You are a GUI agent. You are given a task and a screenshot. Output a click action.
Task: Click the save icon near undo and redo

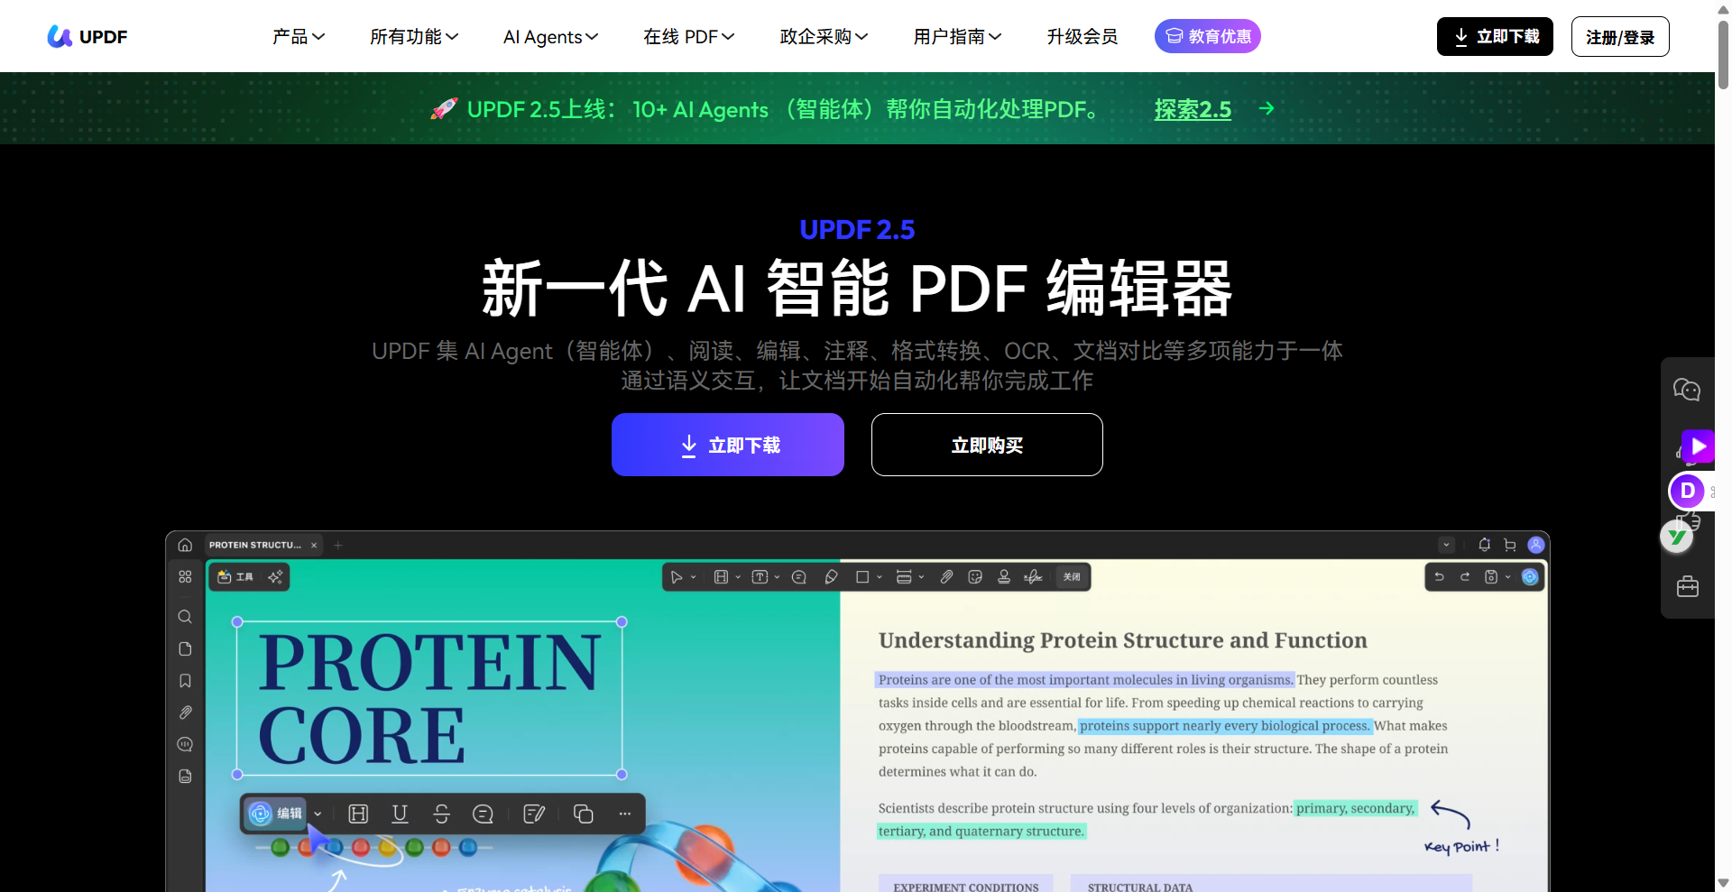pyautogui.click(x=1491, y=576)
